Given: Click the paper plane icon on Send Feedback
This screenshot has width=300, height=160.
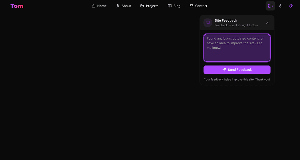Looking at the screenshot, I should tap(224, 69).
